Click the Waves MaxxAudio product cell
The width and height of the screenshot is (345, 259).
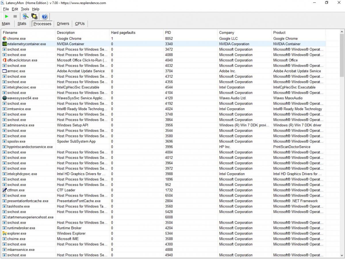288,98
